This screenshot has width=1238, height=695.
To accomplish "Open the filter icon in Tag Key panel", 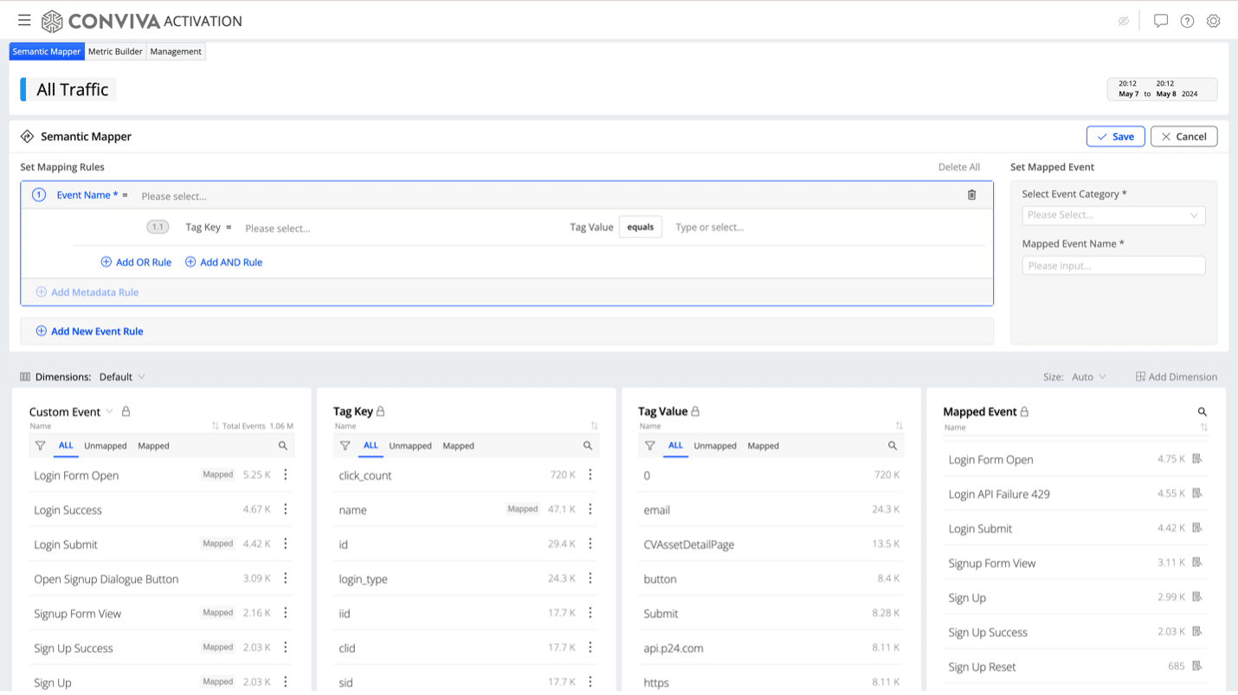I will [345, 446].
